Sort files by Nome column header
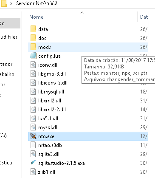 click(x=36, y=17)
